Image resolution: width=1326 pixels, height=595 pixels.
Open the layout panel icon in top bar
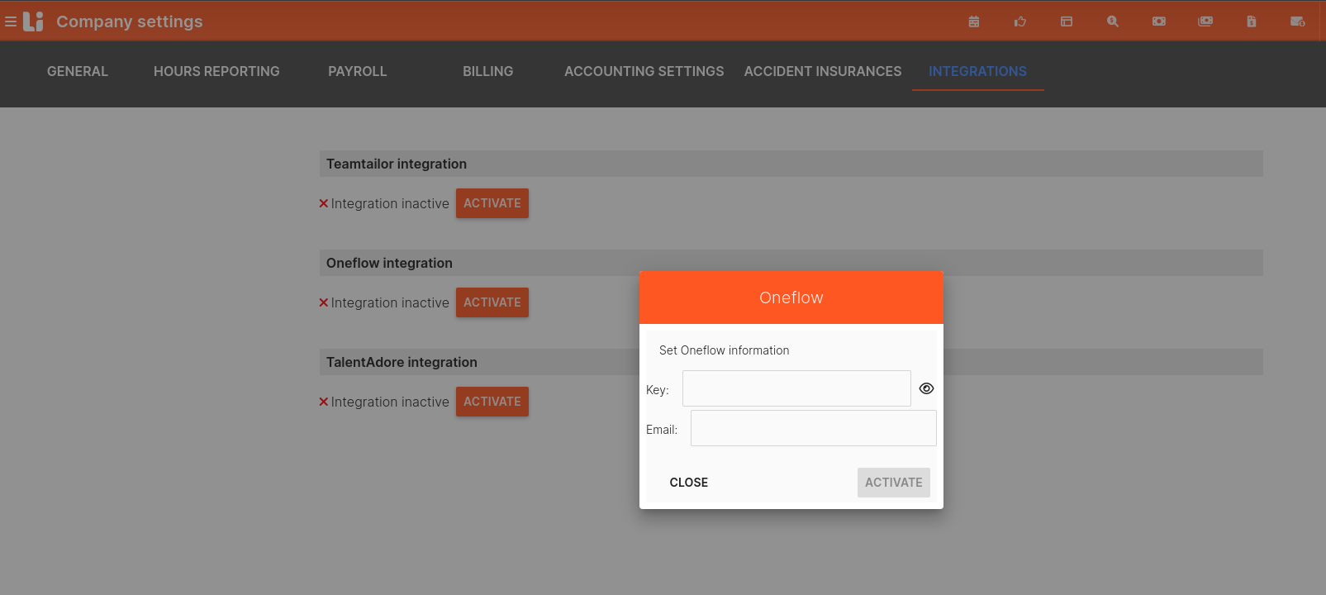click(x=1067, y=21)
